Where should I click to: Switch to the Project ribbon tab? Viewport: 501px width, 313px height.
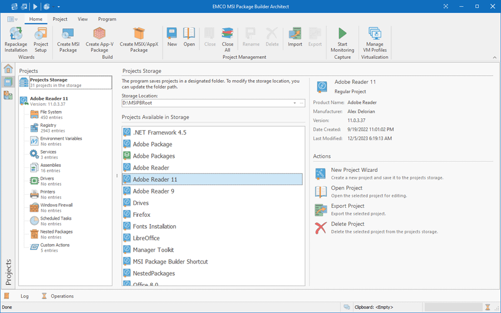click(60, 19)
